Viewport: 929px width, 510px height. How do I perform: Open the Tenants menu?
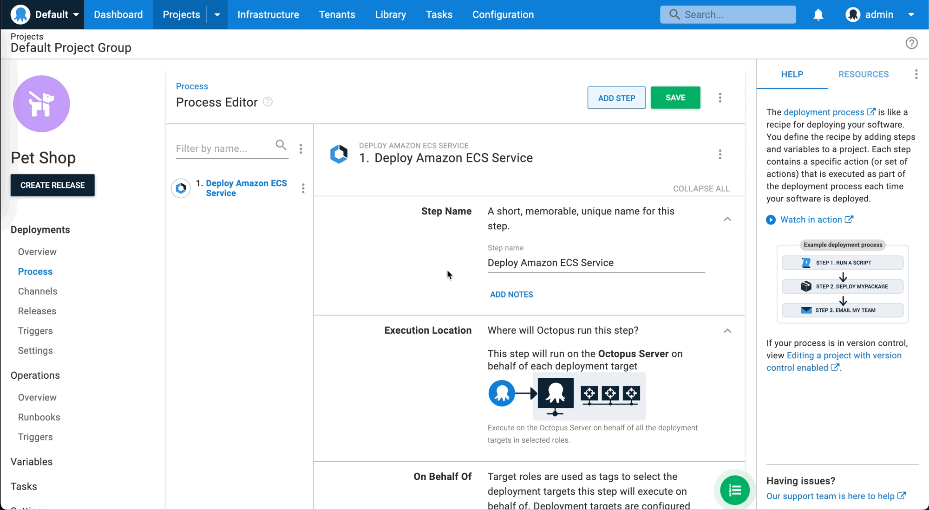(x=337, y=14)
